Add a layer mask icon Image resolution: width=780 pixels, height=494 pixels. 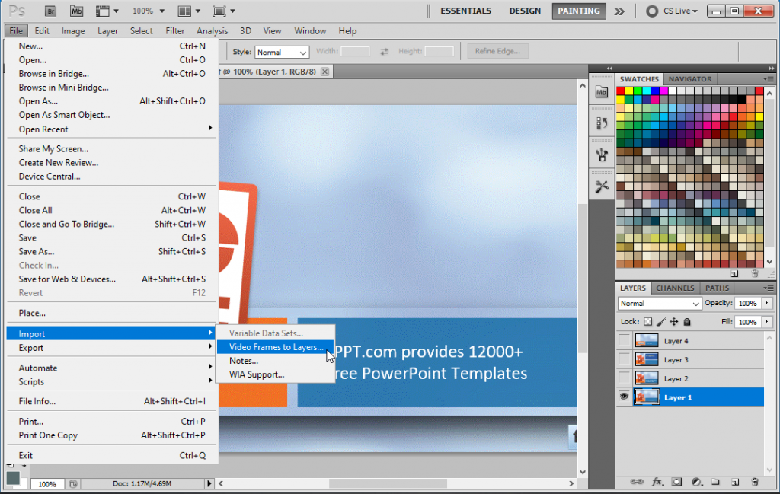676,482
